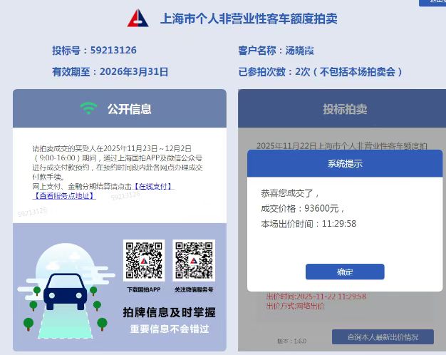
Task: Open the 在线支付 link
Action: click(153, 187)
